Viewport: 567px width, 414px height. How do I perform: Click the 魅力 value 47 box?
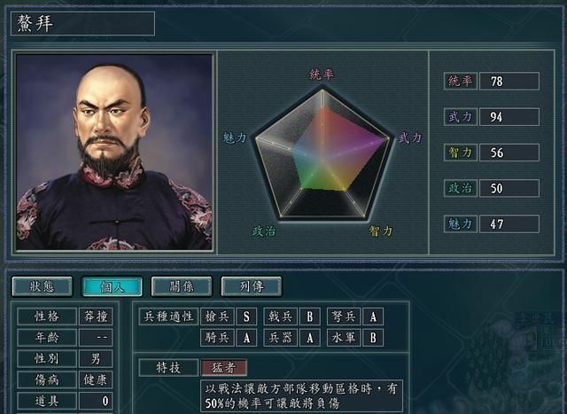coord(509,224)
